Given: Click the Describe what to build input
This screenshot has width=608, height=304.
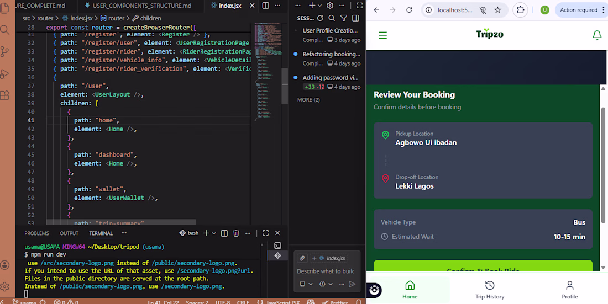Looking at the screenshot, I should [x=326, y=271].
